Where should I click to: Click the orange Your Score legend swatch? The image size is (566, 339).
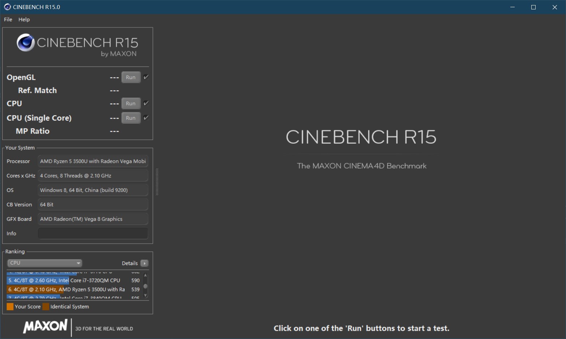click(x=9, y=306)
